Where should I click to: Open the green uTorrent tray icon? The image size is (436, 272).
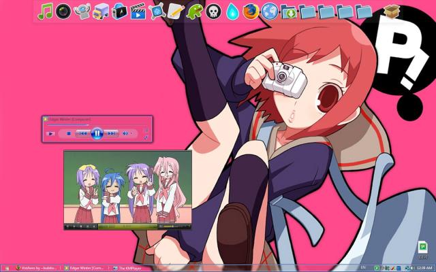coord(377,268)
